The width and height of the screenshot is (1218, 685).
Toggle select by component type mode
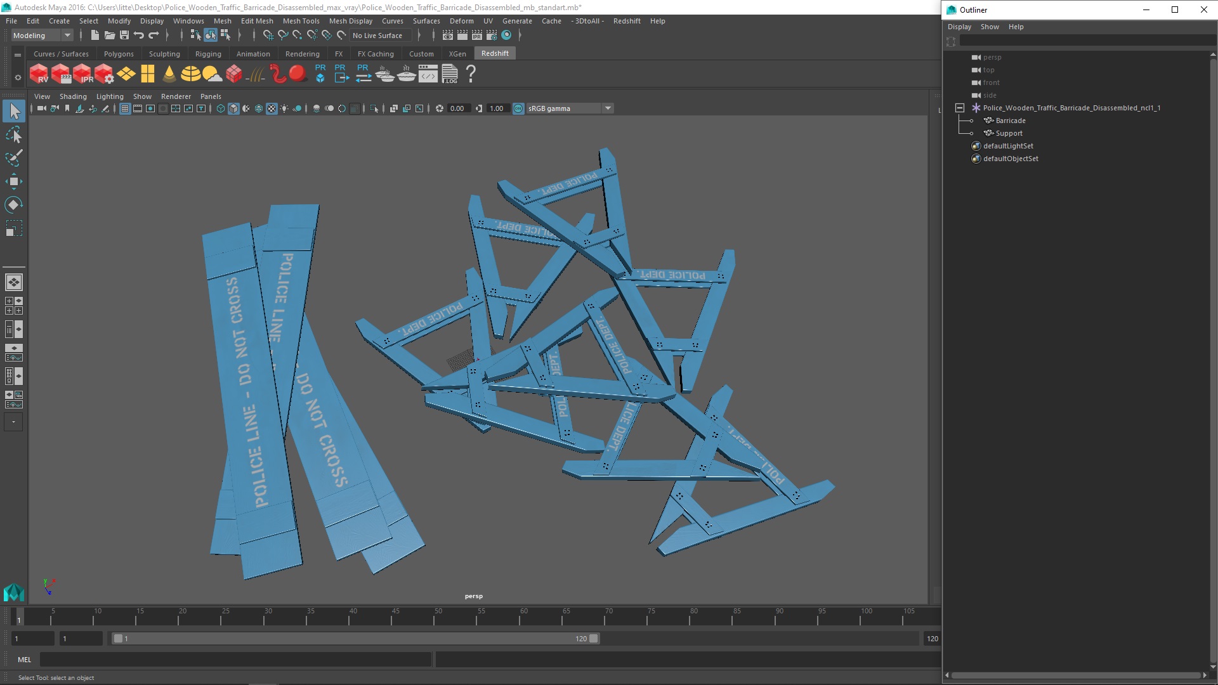(x=225, y=36)
